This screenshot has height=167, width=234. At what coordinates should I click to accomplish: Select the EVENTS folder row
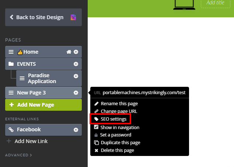click(43, 64)
